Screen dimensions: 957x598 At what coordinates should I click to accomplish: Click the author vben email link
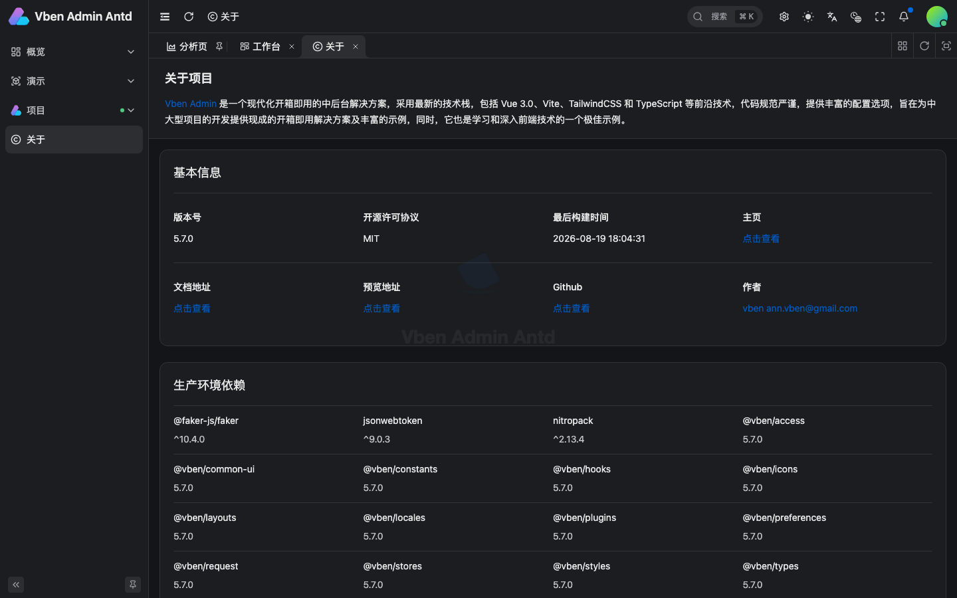(x=800, y=308)
